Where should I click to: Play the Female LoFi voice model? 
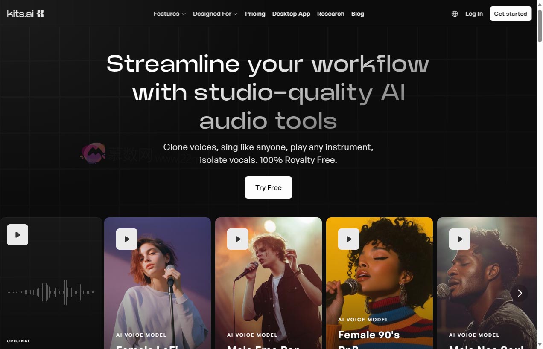pos(127,239)
